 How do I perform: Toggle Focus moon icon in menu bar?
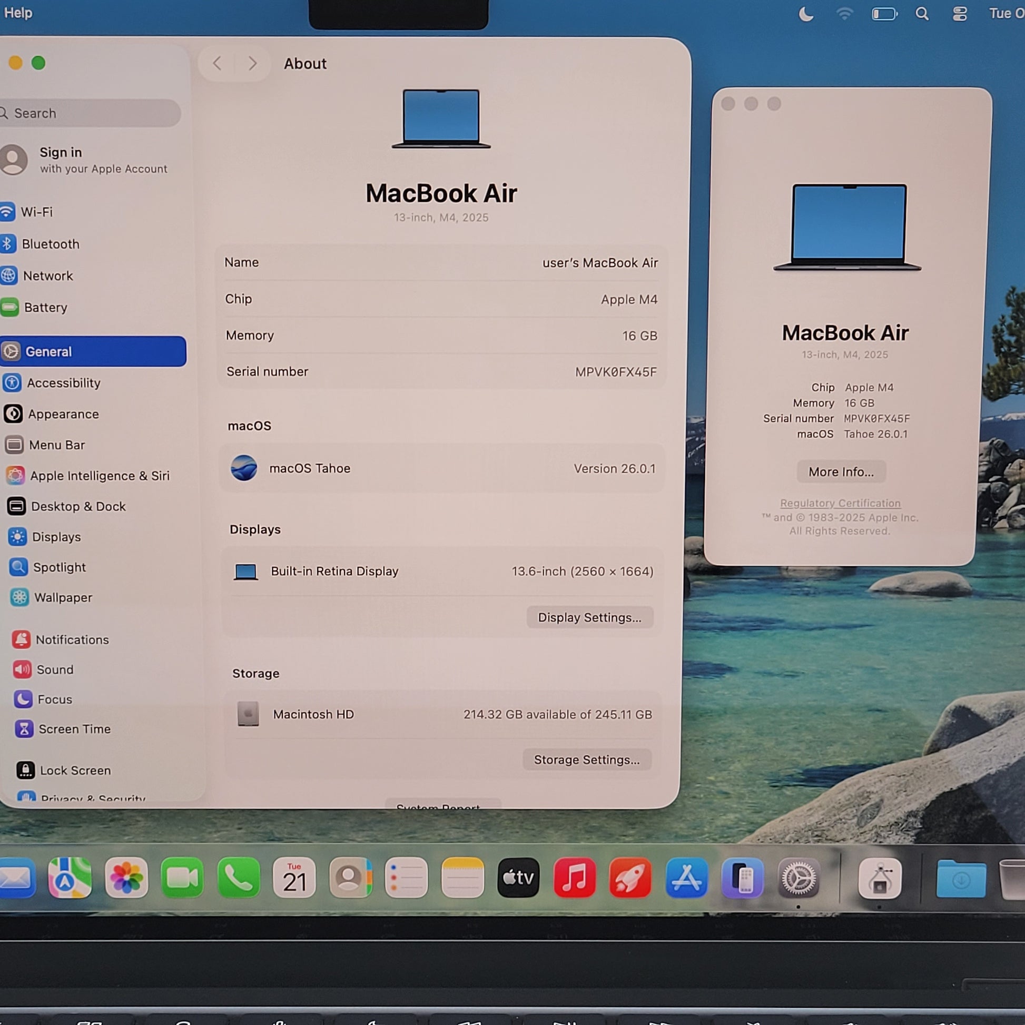click(806, 14)
